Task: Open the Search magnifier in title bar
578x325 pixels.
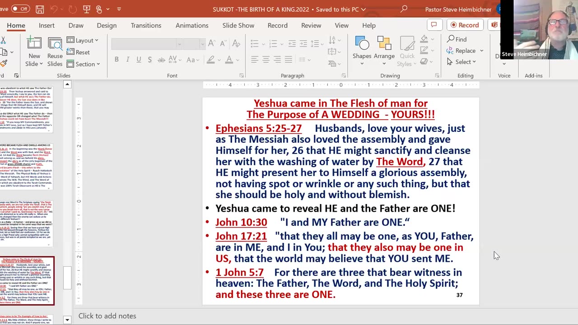Action: (x=404, y=9)
